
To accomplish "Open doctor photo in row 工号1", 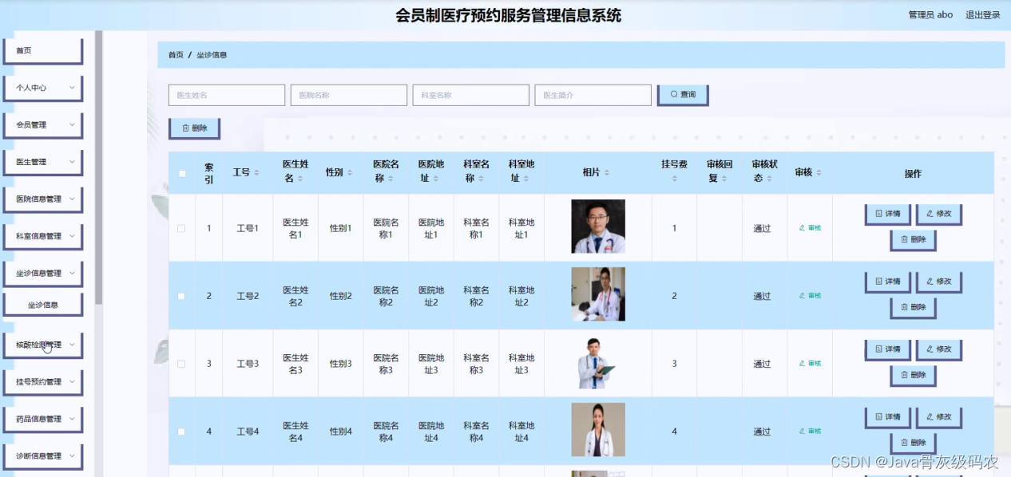I will [598, 227].
